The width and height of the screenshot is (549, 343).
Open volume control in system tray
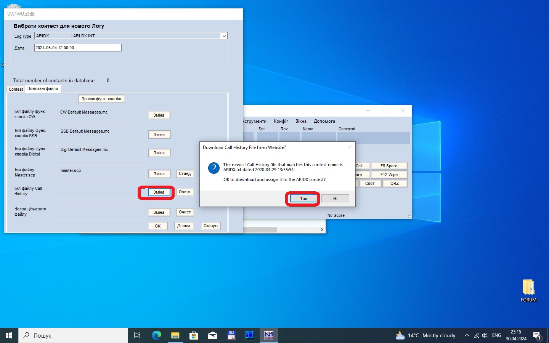[485, 335]
